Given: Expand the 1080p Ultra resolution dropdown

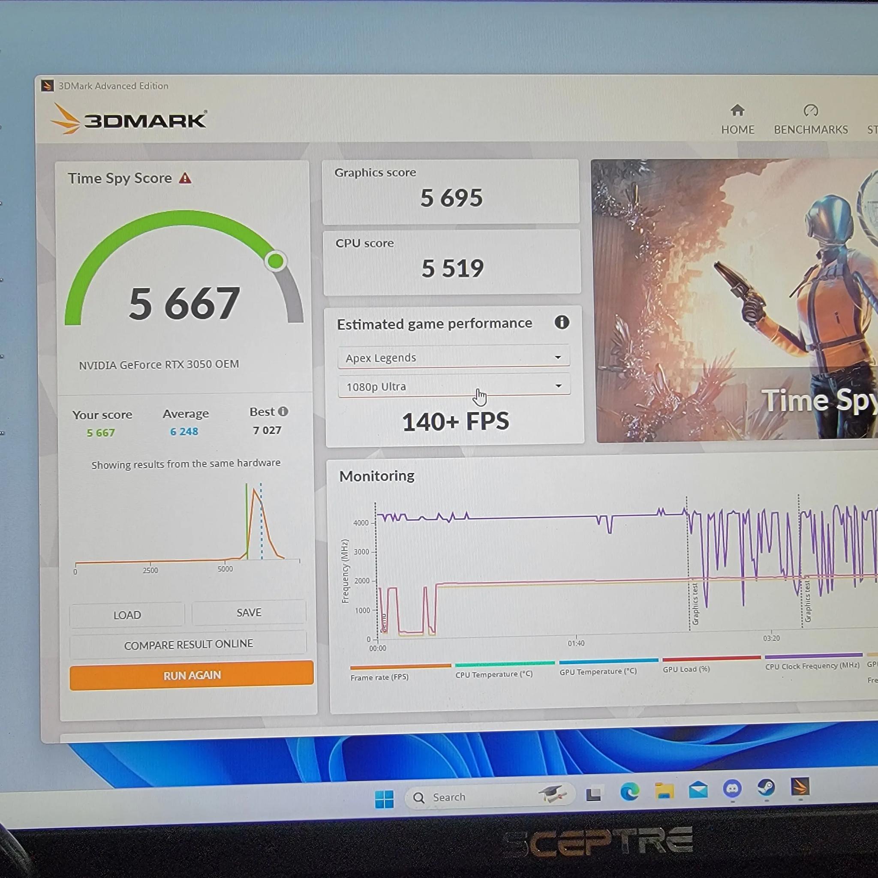Looking at the screenshot, I should tap(454, 386).
